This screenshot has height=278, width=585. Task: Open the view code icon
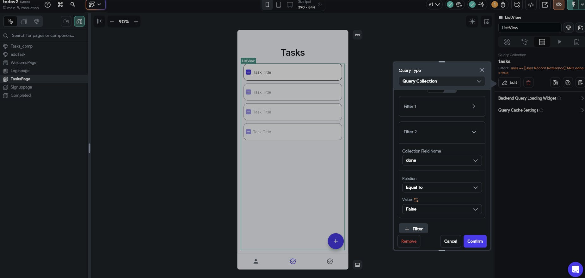tap(531, 4)
